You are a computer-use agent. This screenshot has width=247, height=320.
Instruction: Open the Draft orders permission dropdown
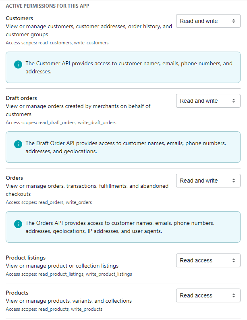pyautogui.click(x=208, y=101)
